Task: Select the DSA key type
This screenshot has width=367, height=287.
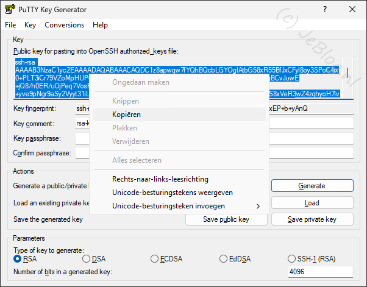Action: pyautogui.click(x=86, y=259)
